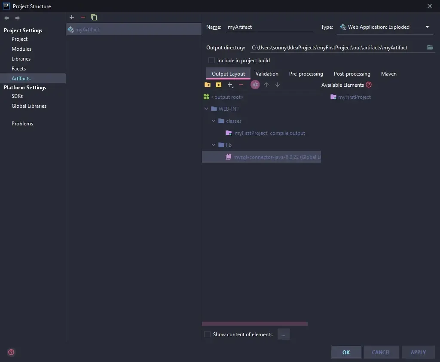Click the browse folder icon for Output directory
This screenshot has height=362, width=440.
pos(430,47)
